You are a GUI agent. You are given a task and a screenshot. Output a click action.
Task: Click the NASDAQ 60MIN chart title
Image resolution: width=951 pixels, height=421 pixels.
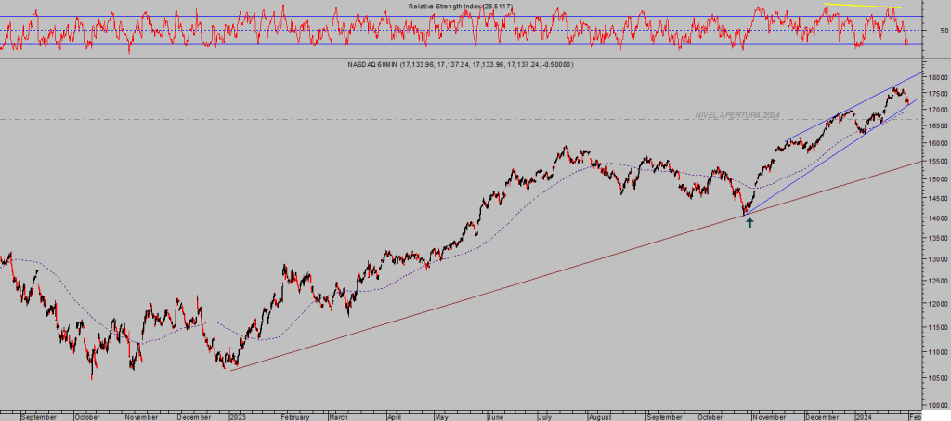(x=460, y=64)
